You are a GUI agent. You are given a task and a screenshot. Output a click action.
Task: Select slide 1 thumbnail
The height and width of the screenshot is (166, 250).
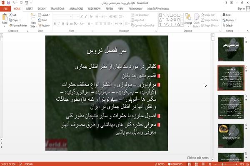point(231,49)
